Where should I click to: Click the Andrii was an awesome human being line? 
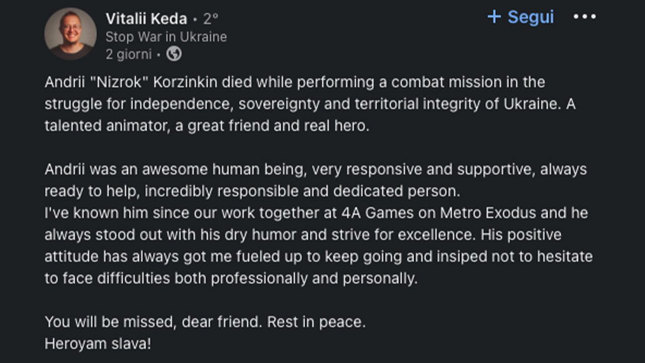315,169
